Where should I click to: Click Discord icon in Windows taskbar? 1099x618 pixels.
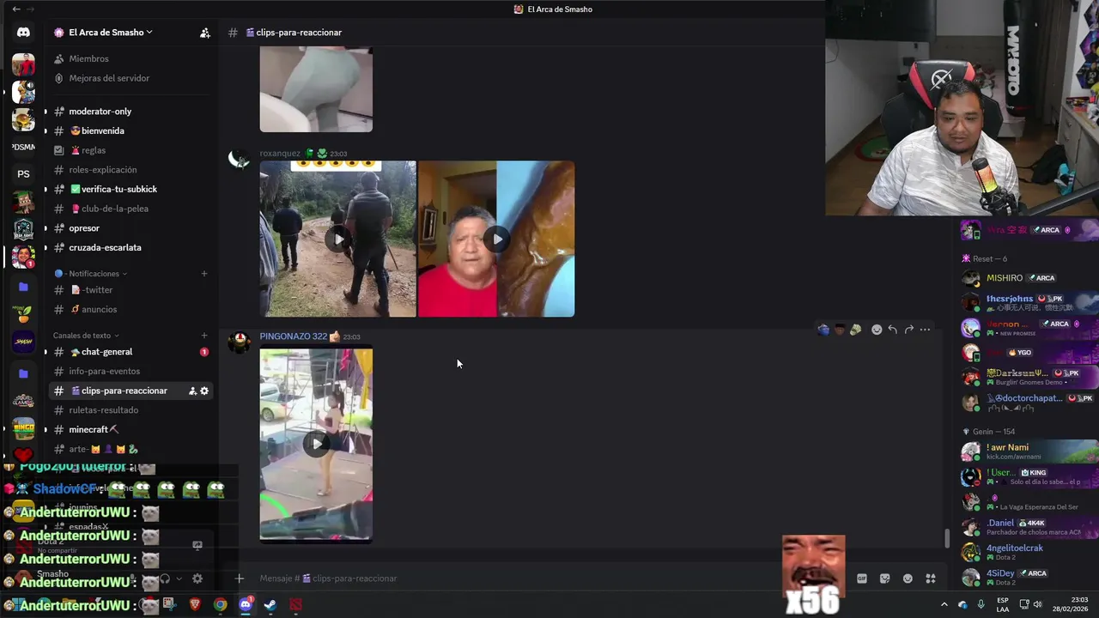coord(246,604)
